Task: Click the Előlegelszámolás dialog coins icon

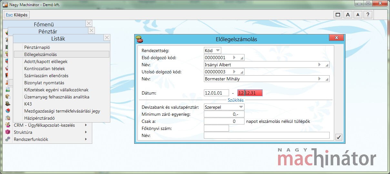Action: (139, 39)
